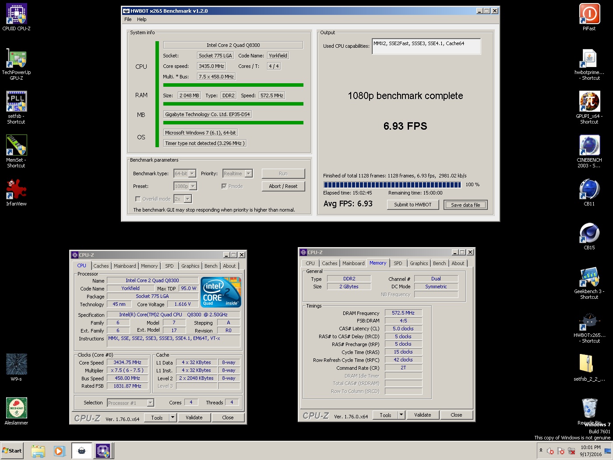Open the media player taskbar icon
The image size is (613, 460).
[60, 451]
